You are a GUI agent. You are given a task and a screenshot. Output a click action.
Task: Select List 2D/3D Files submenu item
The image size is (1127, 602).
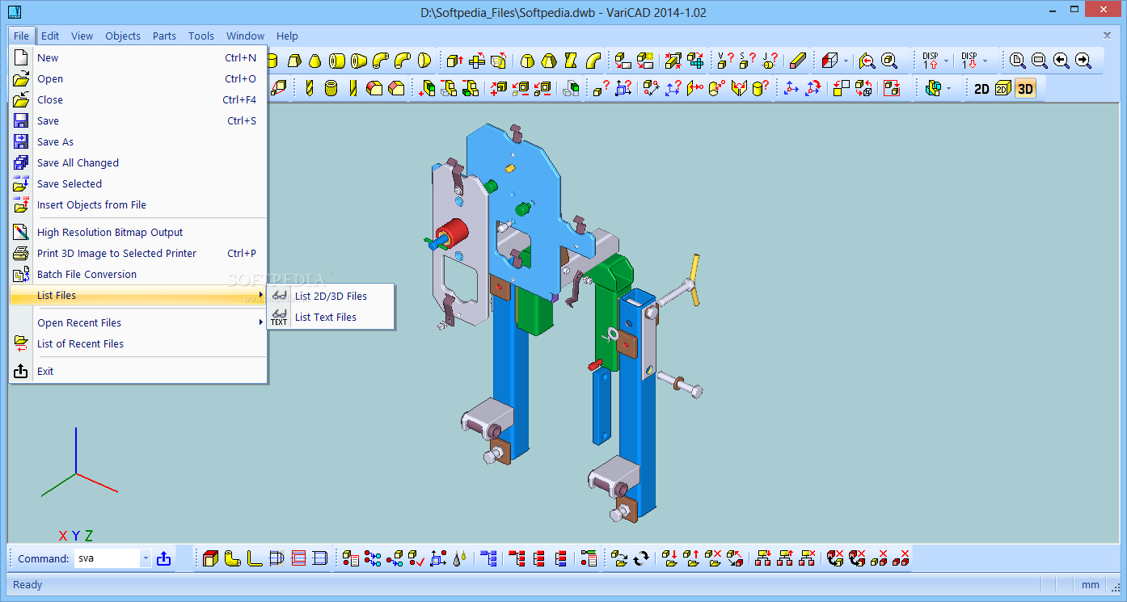pyautogui.click(x=331, y=296)
